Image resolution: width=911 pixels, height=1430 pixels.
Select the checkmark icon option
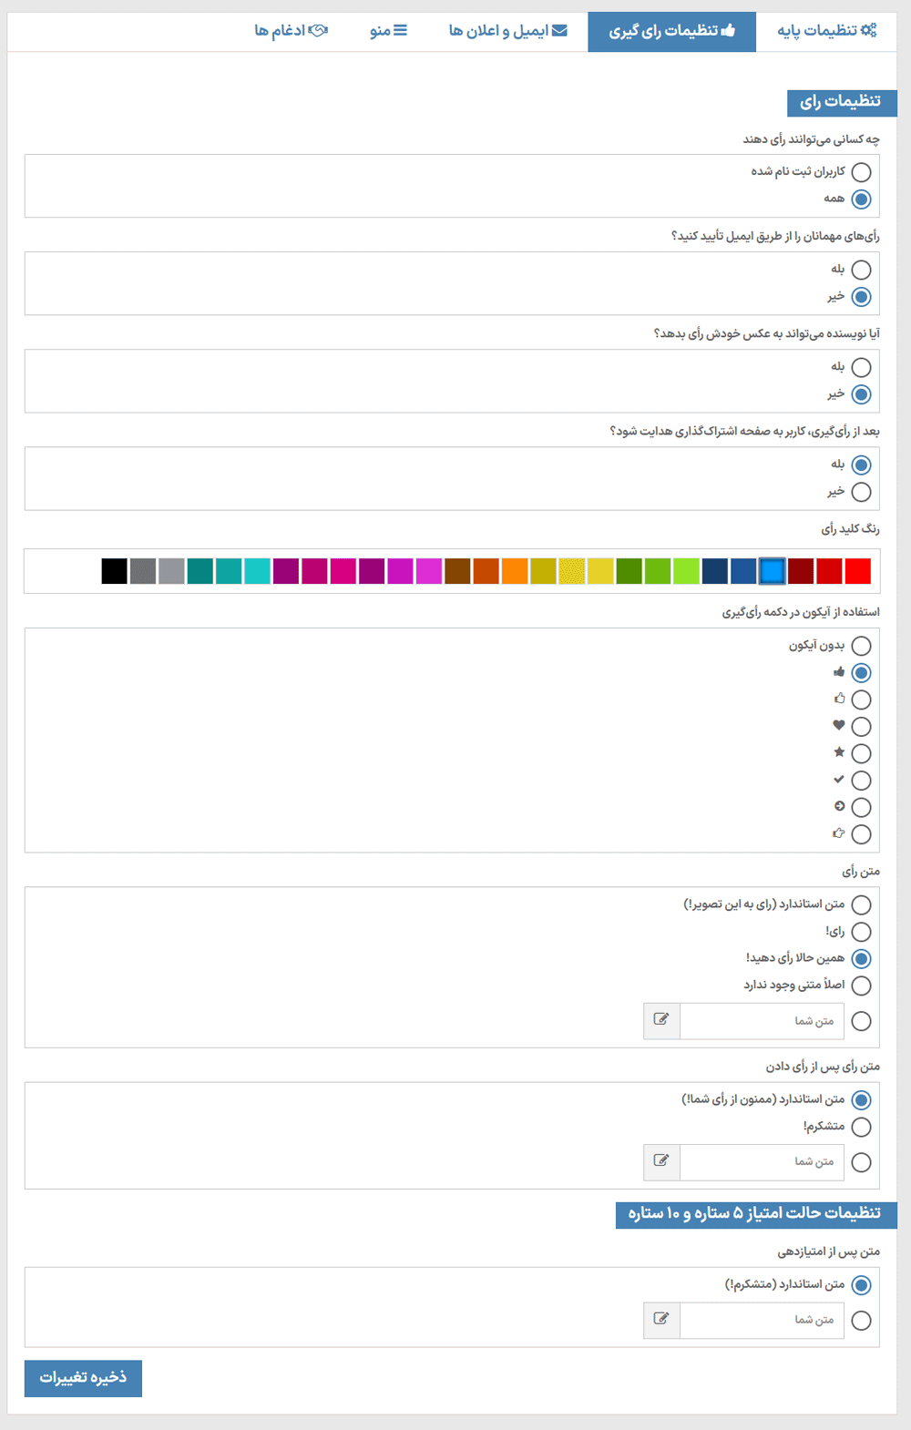pos(861,781)
